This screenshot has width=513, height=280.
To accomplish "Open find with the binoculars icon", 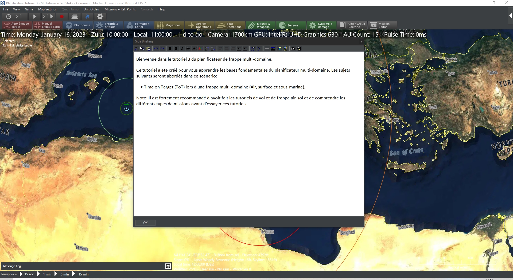I will (293, 49).
